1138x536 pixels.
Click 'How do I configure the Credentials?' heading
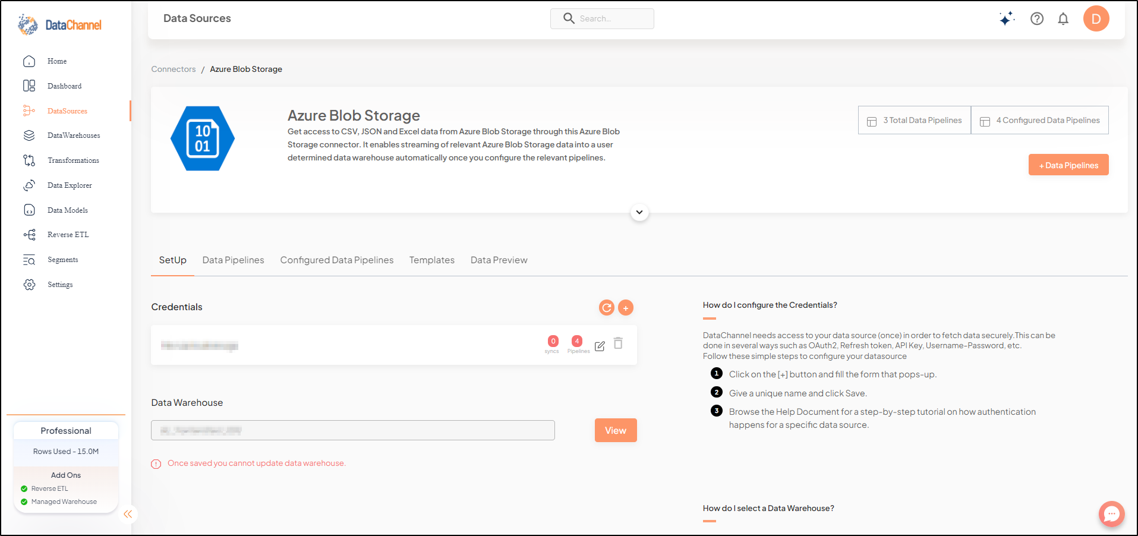pyautogui.click(x=770, y=305)
